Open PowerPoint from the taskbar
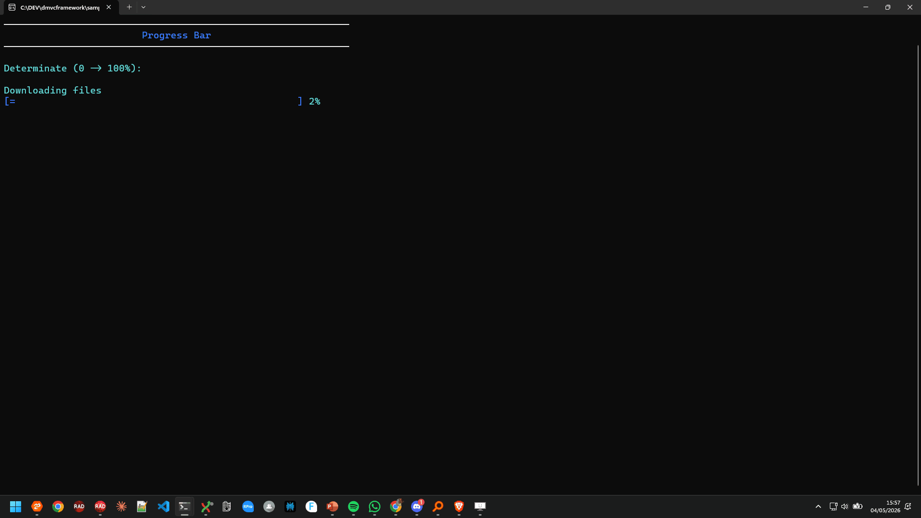The image size is (921, 518). click(x=332, y=506)
